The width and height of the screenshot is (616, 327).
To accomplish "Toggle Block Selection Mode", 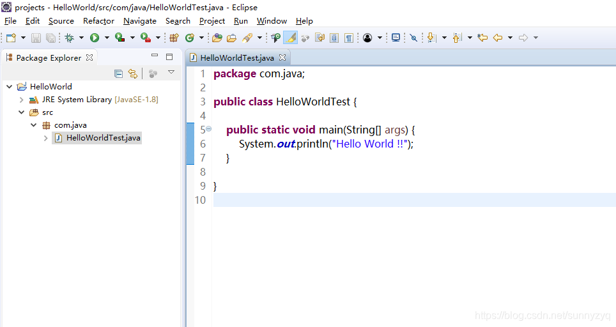I will pos(334,38).
